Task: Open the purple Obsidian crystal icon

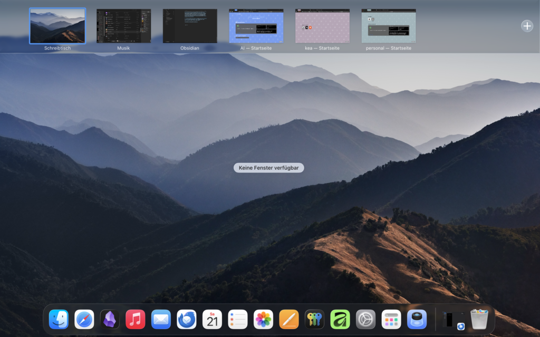Action: pyautogui.click(x=110, y=319)
